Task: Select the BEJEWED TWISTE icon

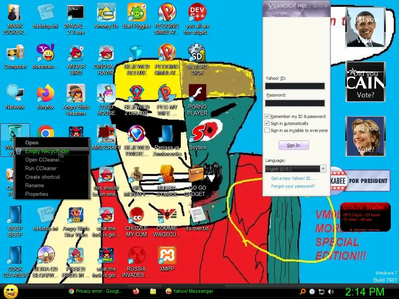Action: (137, 140)
